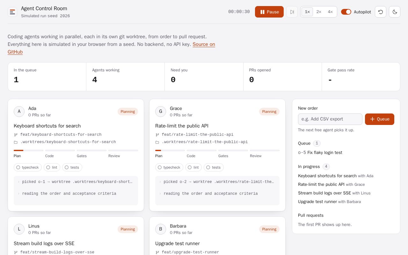The height and width of the screenshot is (255, 408).
Task: Click the 'PRs opened' stat card
Action: point(282,76)
